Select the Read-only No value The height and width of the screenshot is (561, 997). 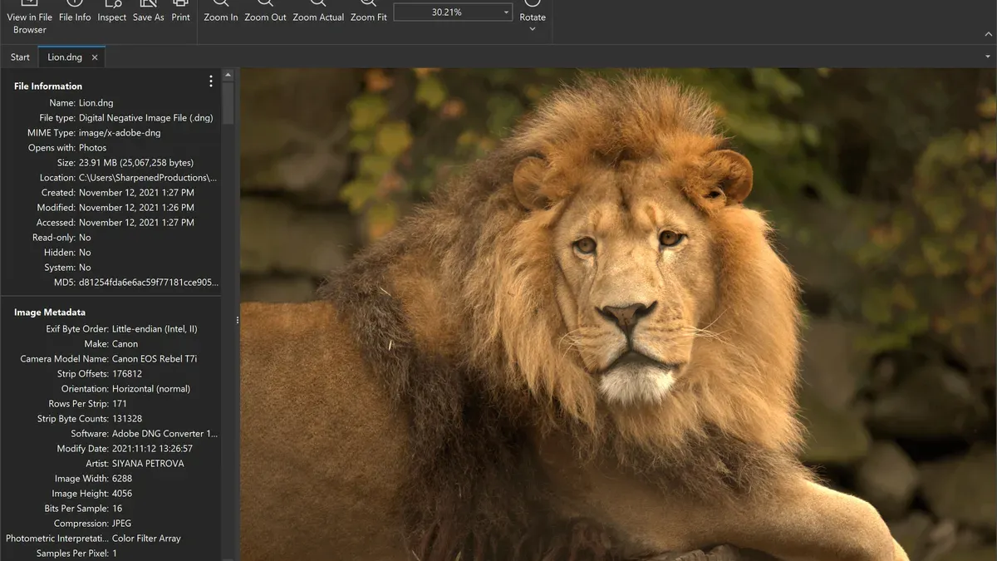click(x=85, y=238)
